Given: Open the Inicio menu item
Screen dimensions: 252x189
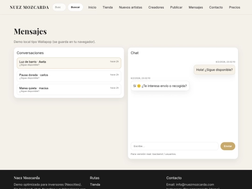Looking at the screenshot, I should coord(92,7).
